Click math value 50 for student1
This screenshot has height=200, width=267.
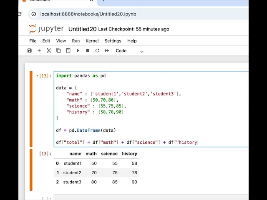pyautogui.click(x=94, y=163)
